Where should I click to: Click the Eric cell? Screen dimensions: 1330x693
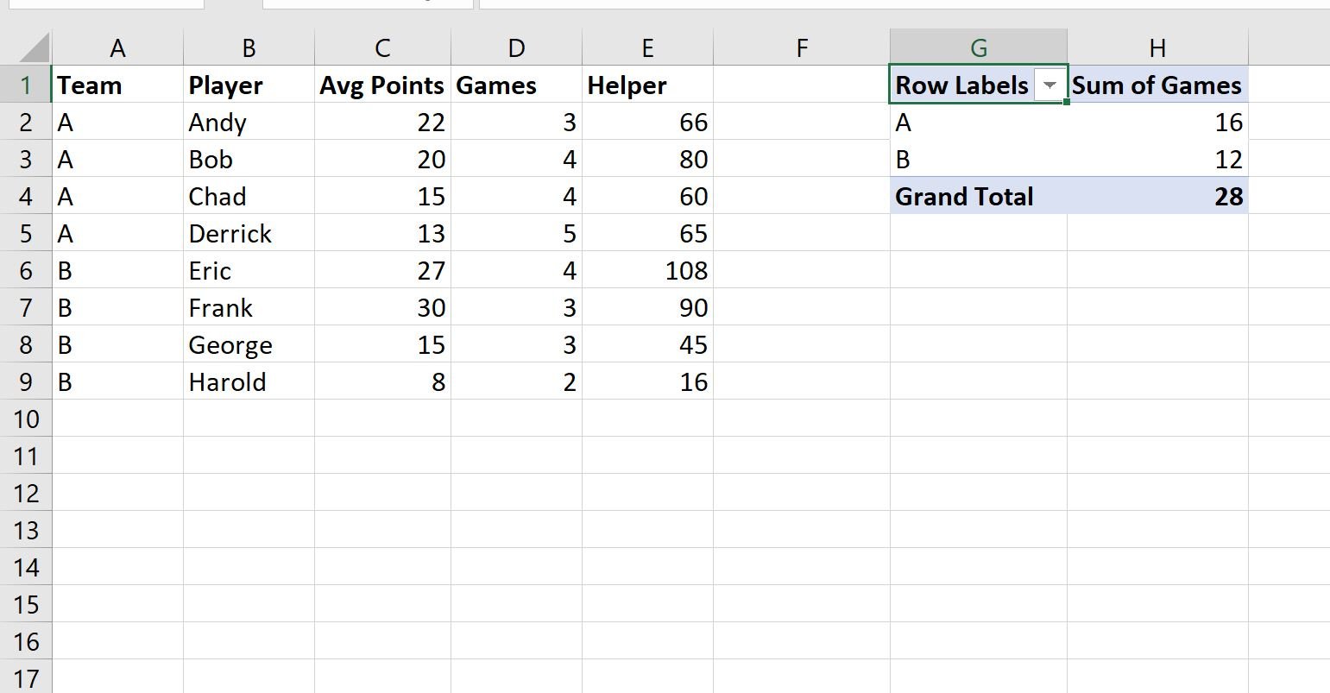249,271
